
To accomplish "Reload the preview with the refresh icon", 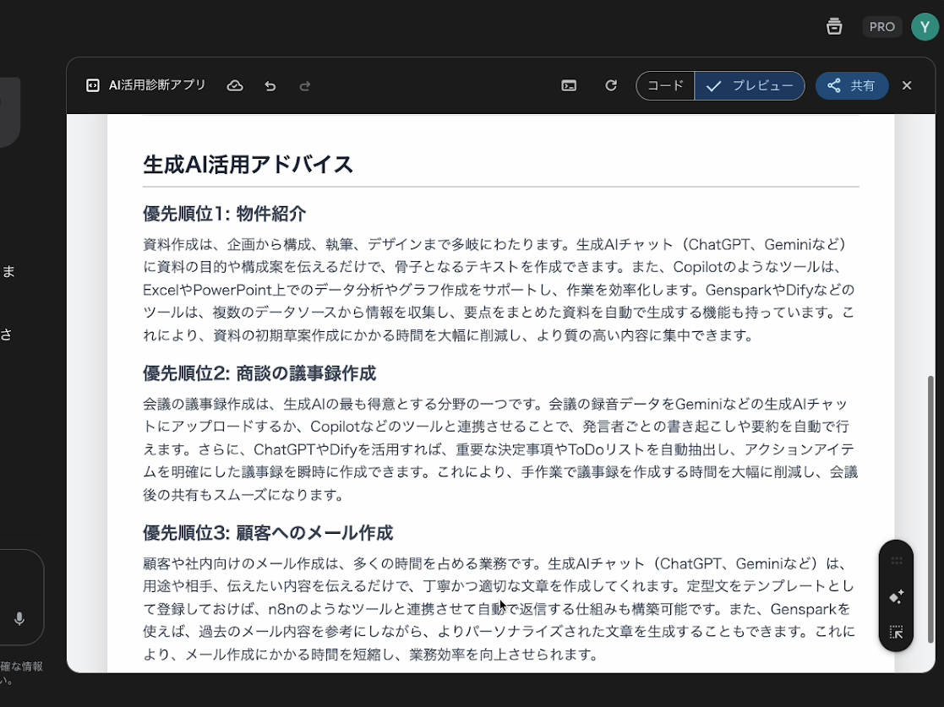I will pos(611,85).
